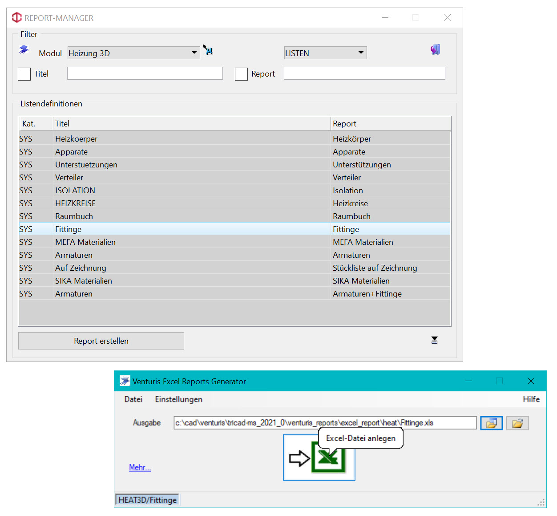Open the Einstellungen menu
The width and height of the screenshot is (557, 516).
click(178, 399)
